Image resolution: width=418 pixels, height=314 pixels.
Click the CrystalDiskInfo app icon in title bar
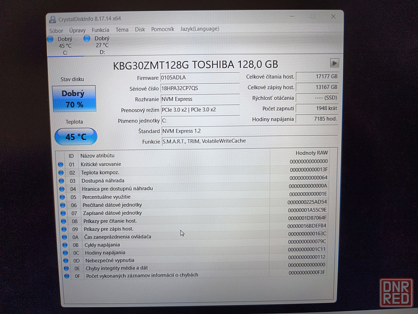pos(52,20)
